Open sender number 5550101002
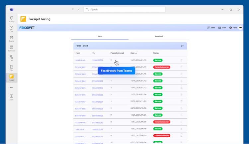The image size is (249, 144). pyautogui.click(x=80, y=67)
